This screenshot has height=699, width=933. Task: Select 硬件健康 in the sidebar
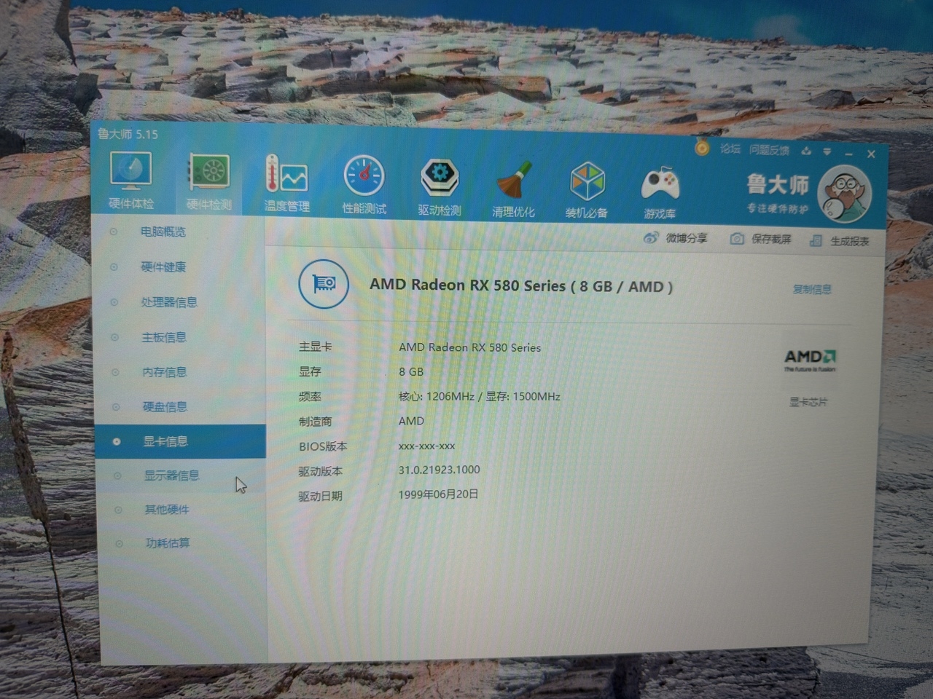point(163,267)
